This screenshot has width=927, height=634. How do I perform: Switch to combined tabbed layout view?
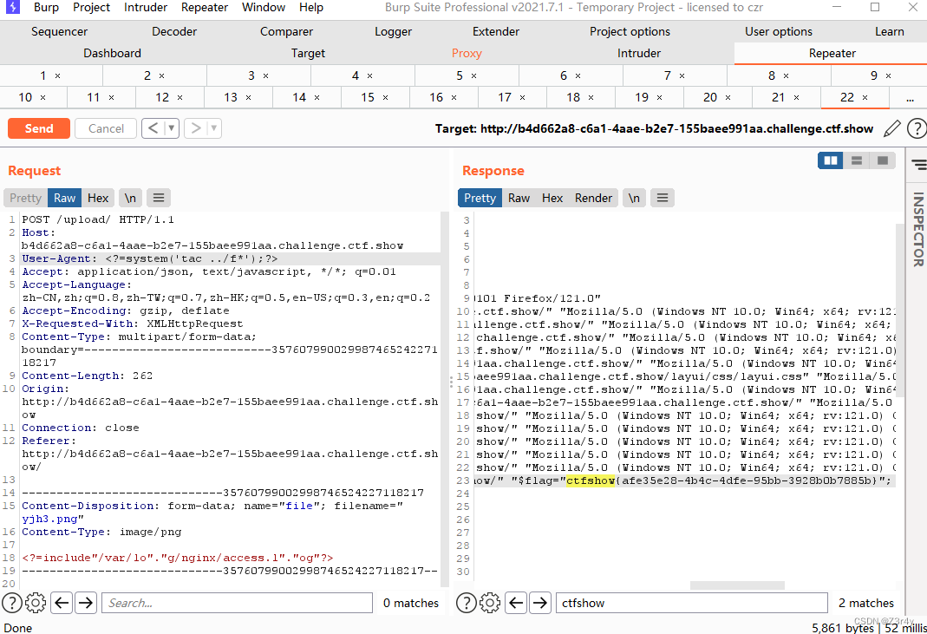tap(882, 160)
